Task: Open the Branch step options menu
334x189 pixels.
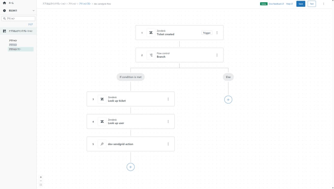Action: click(x=217, y=55)
